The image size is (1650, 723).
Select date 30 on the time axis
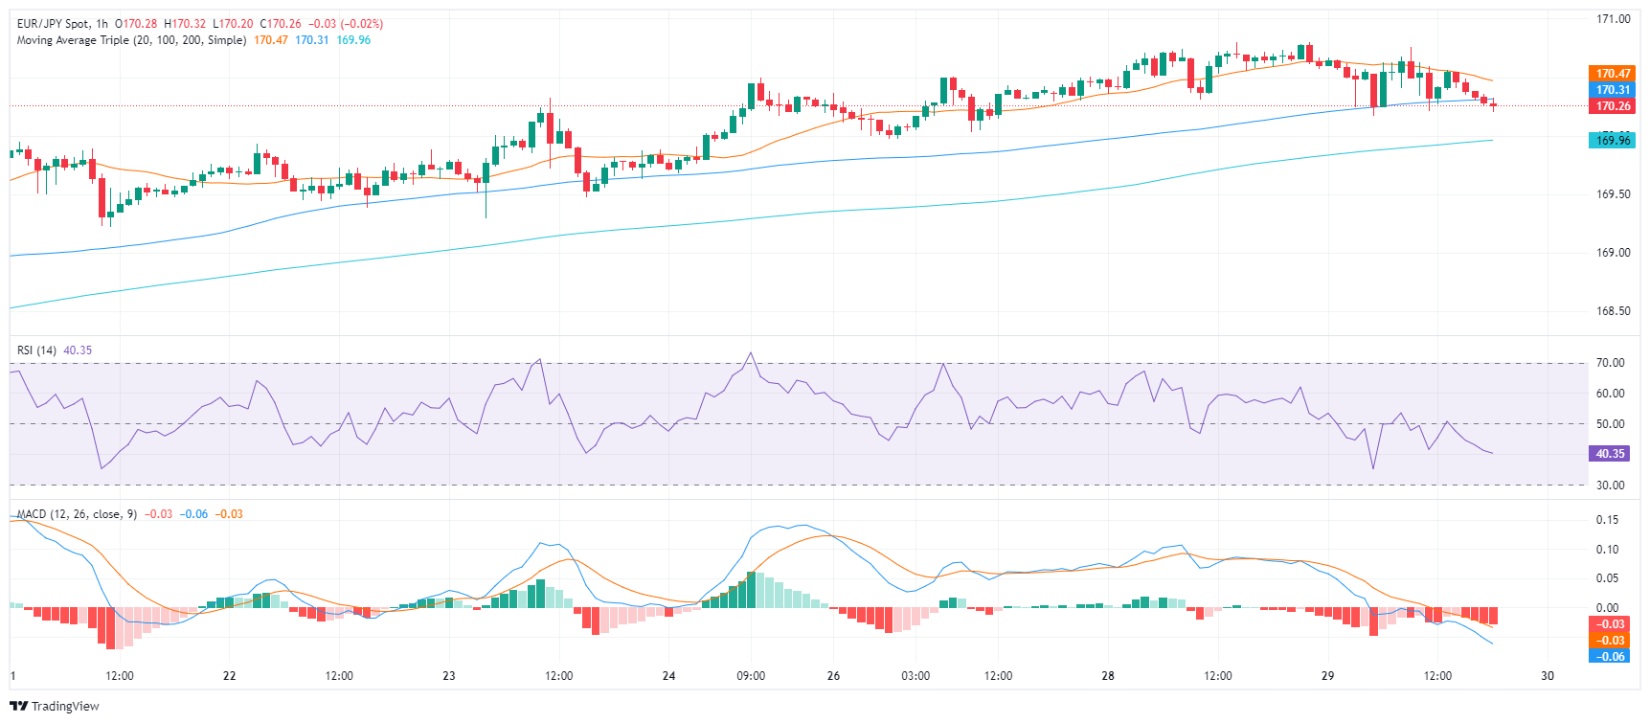(1548, 676)
